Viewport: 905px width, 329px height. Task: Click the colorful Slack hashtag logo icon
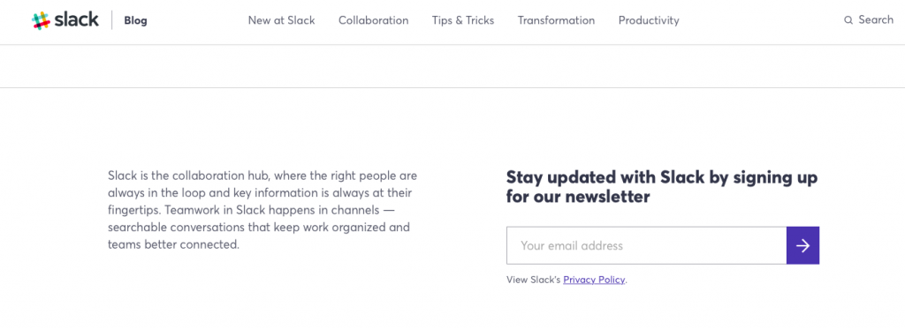click(41, 21)
